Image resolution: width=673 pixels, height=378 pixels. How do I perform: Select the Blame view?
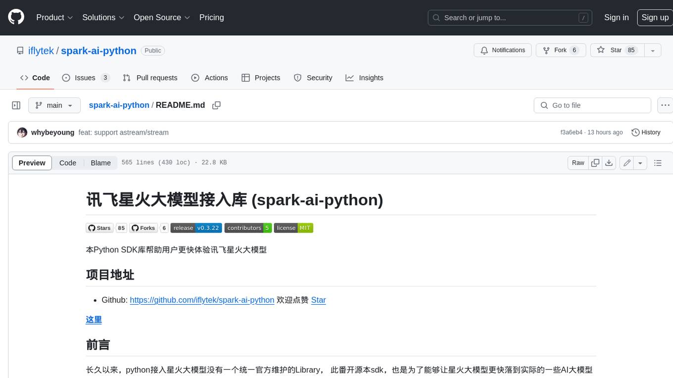coord(100,163)
